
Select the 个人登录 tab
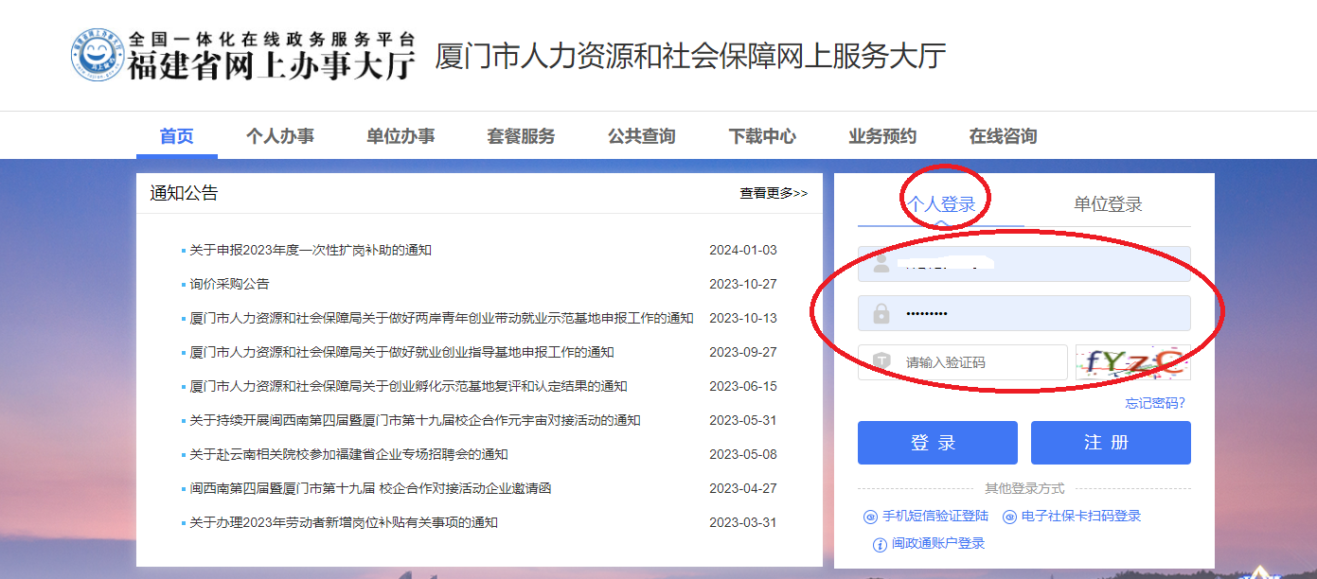pyautogui.click(x=940, y=204)
